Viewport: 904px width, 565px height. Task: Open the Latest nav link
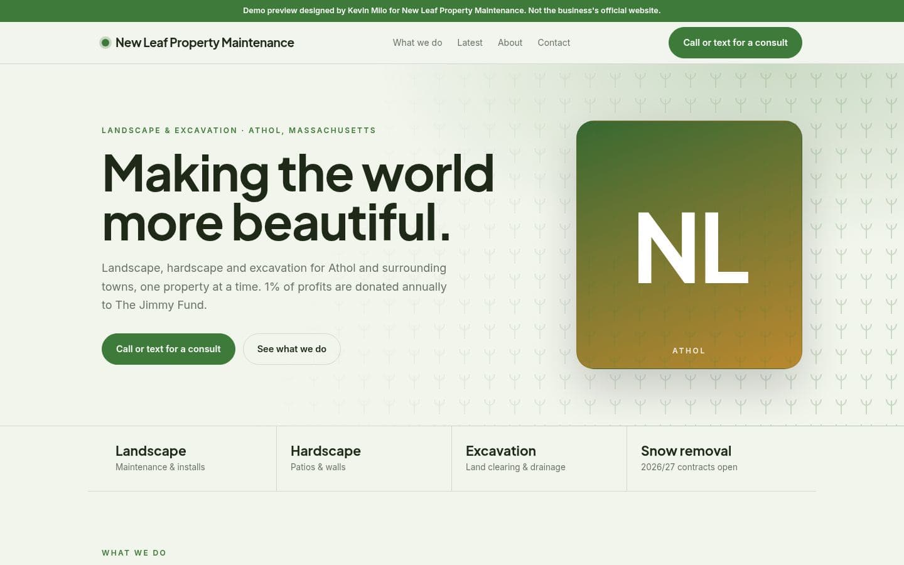coord(470,43)
